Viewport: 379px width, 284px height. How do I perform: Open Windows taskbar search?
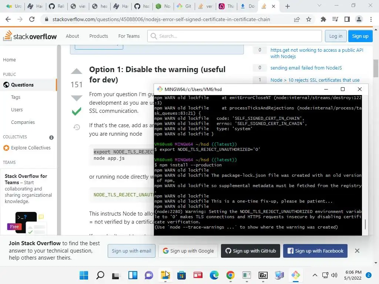(x=100, y=275)
